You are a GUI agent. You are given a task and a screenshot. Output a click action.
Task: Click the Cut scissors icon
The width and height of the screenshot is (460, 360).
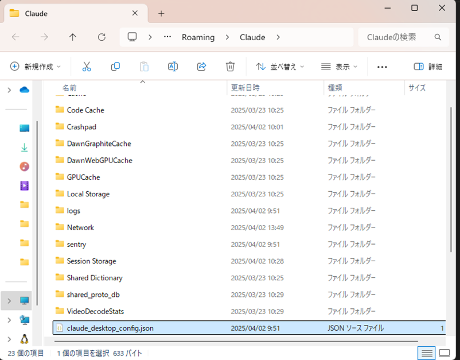87,67
